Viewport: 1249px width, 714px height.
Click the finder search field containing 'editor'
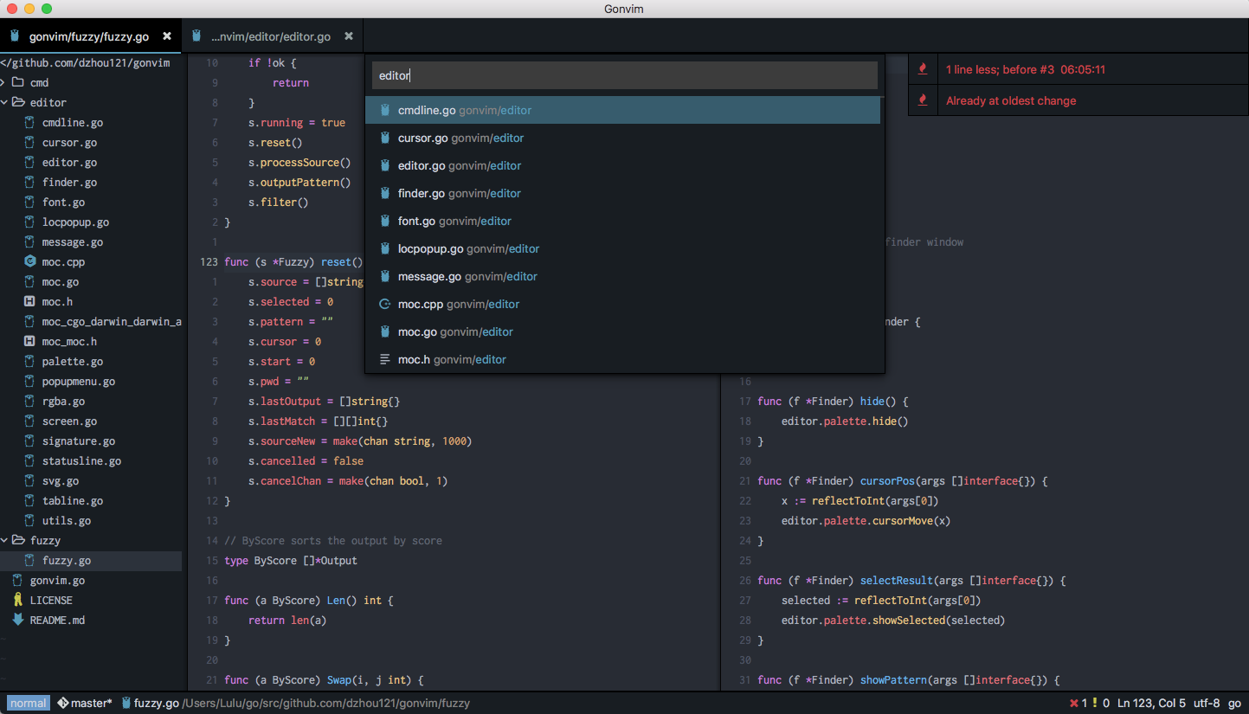click(625, 75)
